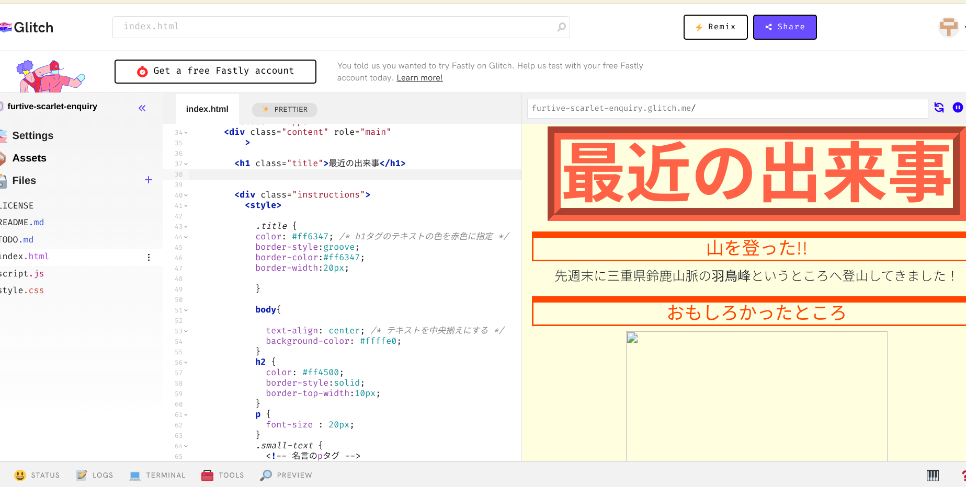Click Get a free Fastly account
Screen dimensions: 966x487
coord(215,72)
